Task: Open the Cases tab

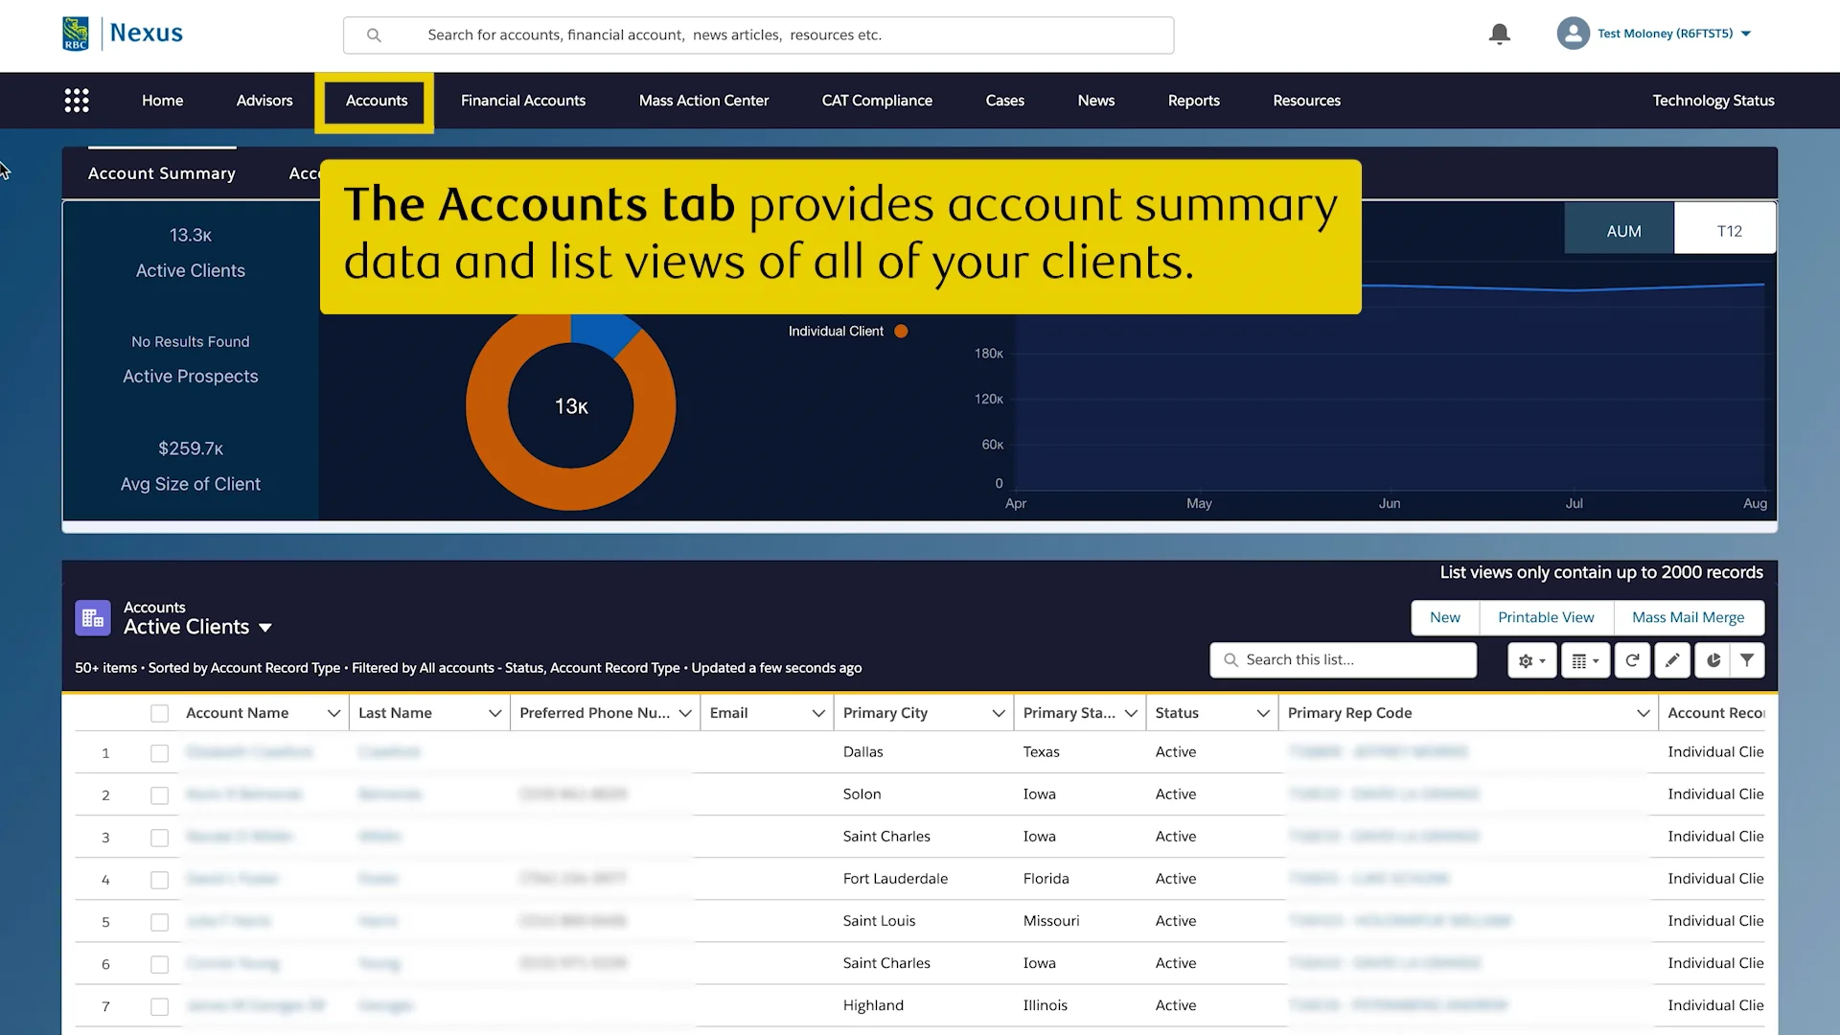Action: coord(1004,101)
